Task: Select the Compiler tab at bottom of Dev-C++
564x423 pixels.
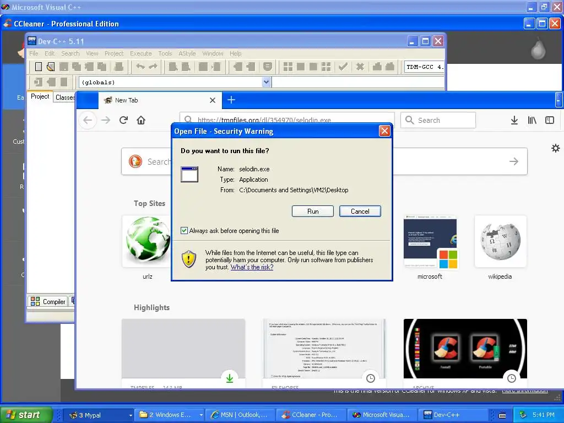Action: click(x=48, y=301)
